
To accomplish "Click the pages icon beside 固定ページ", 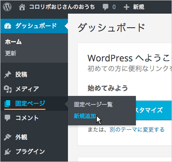I will point(8,104).
